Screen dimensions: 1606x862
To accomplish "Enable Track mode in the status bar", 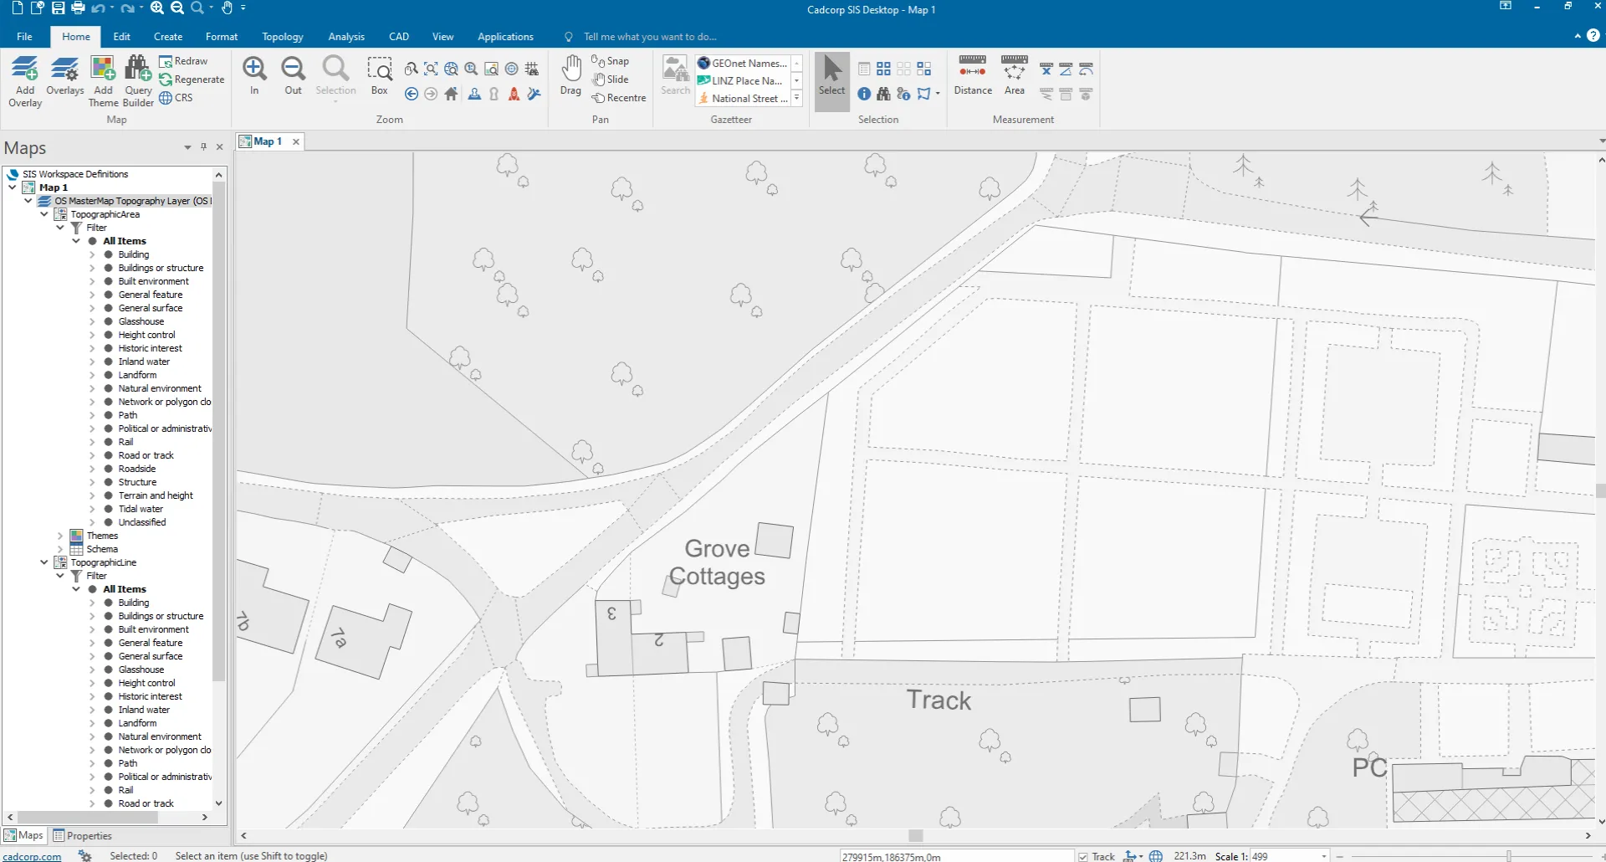I will 1084,855.
